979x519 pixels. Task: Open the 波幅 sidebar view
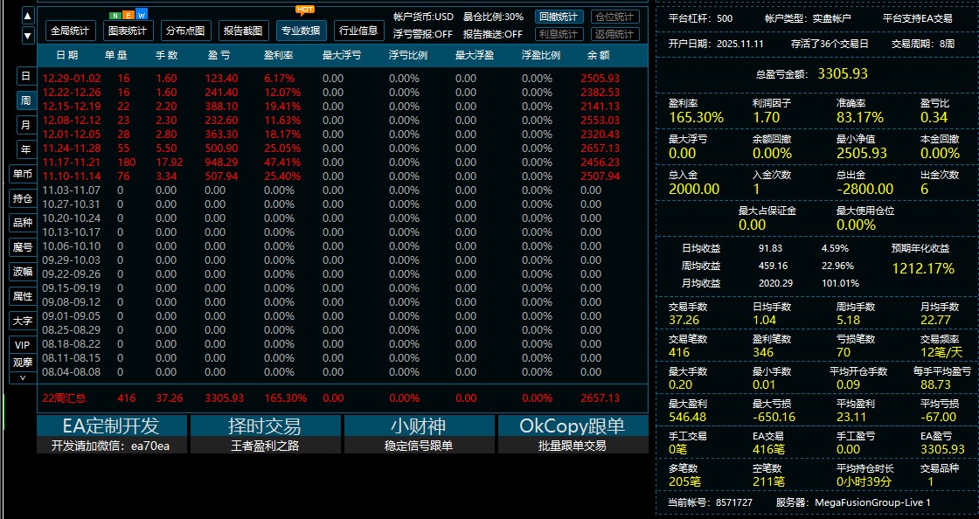(x=23, y=272)
